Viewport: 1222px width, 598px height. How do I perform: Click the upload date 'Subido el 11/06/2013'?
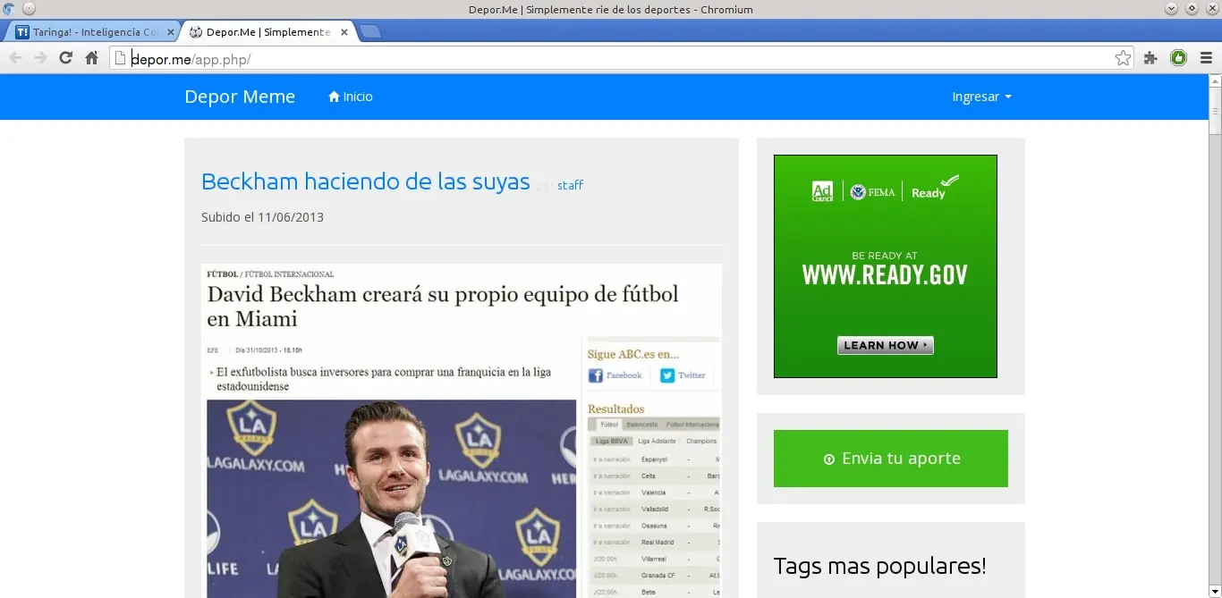click(x=262, y=217)
